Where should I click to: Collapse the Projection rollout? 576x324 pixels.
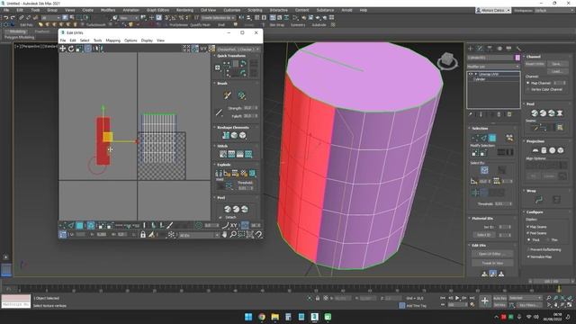(535, 141)
